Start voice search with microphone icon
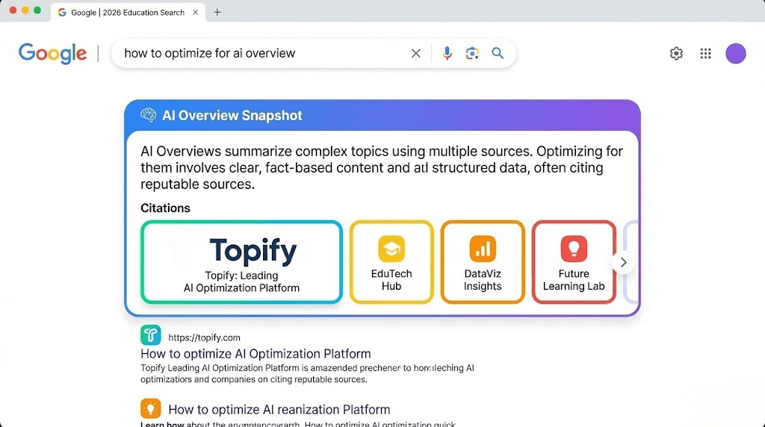The height and width of the screenshot is (427, 765). [x=447, y=53]
